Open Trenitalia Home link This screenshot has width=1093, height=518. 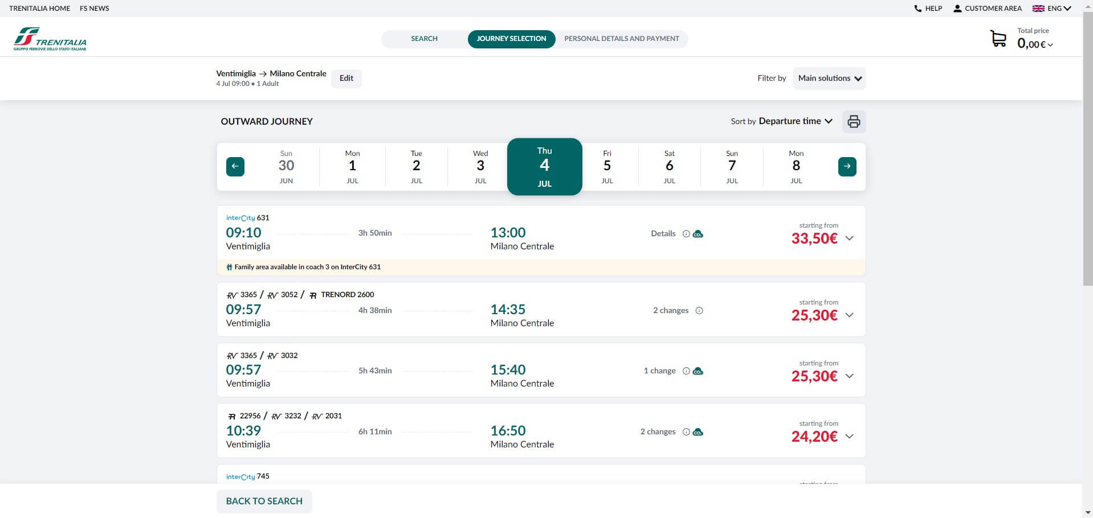pyautogui.click(x=40, y=9)
